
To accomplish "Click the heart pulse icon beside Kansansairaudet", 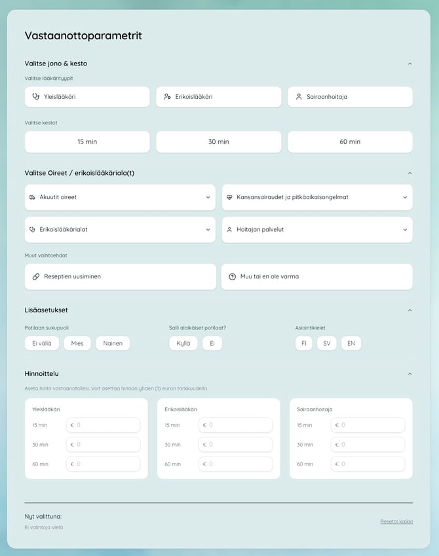I will [229, 197].
